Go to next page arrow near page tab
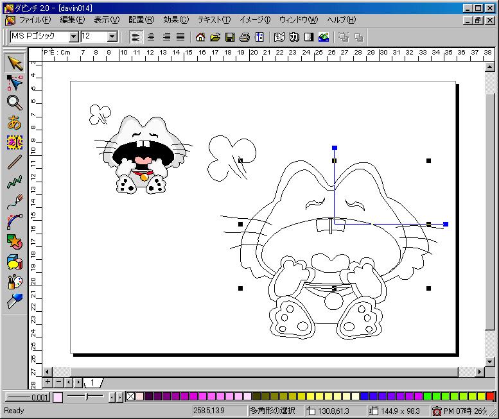 coord(78,382)
